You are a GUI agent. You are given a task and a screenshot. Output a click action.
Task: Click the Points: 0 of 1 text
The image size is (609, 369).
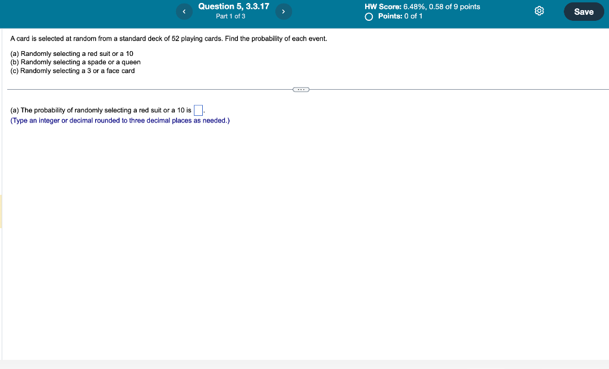tap(400, 16)
